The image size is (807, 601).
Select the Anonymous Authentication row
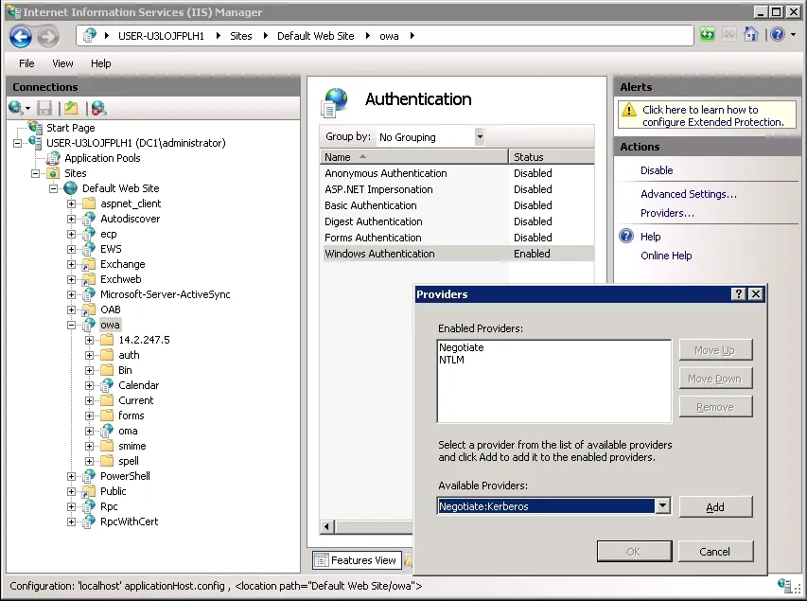(457, 173)
